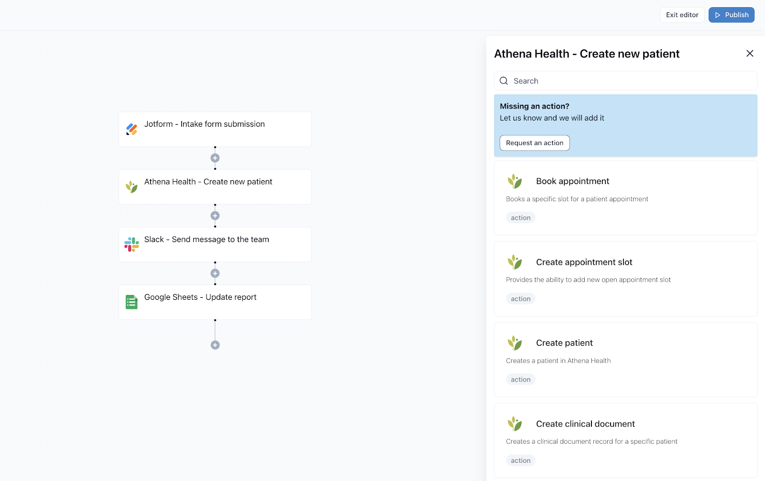
Task: Exit the workflow editor
Action: point(682,15)
